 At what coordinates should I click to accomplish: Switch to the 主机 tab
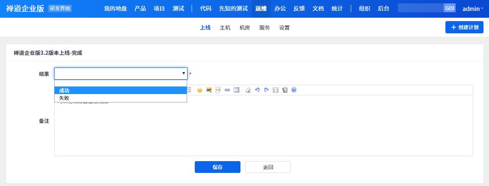coord(225,28)
